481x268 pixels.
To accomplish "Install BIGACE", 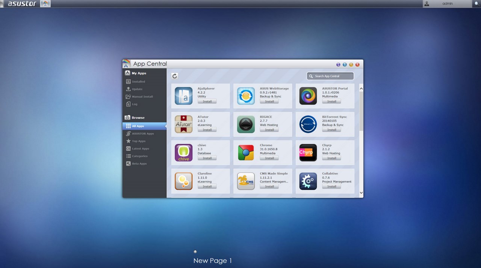I will [x=269, y=130].
